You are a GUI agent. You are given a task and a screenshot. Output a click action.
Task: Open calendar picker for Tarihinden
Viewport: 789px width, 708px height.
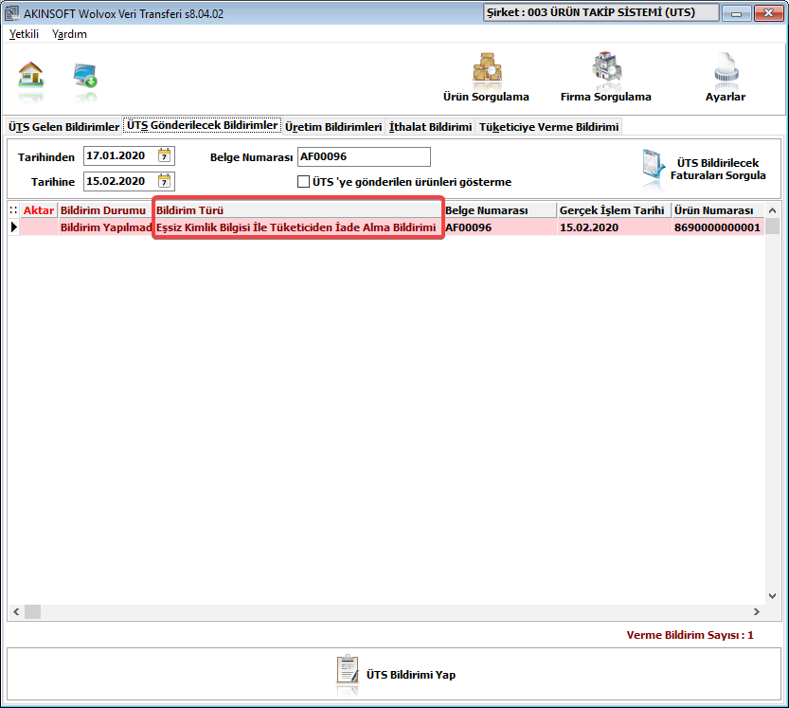click(164, 155)
